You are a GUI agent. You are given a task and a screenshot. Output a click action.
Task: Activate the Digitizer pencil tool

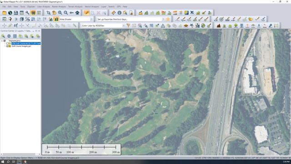coord(87,13)
